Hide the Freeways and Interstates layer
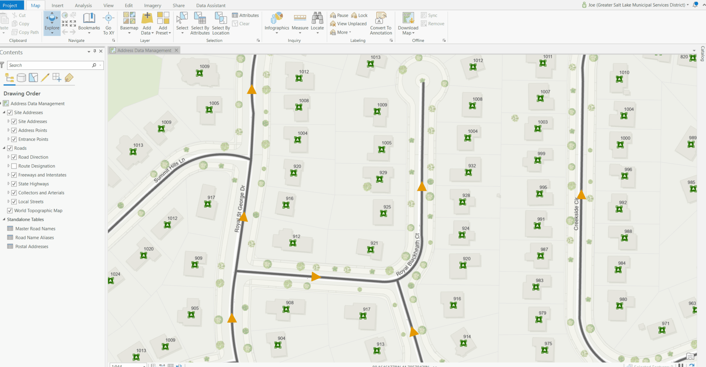Image resolution: width=706 pixels, height=367 pixels. (14, 175)
